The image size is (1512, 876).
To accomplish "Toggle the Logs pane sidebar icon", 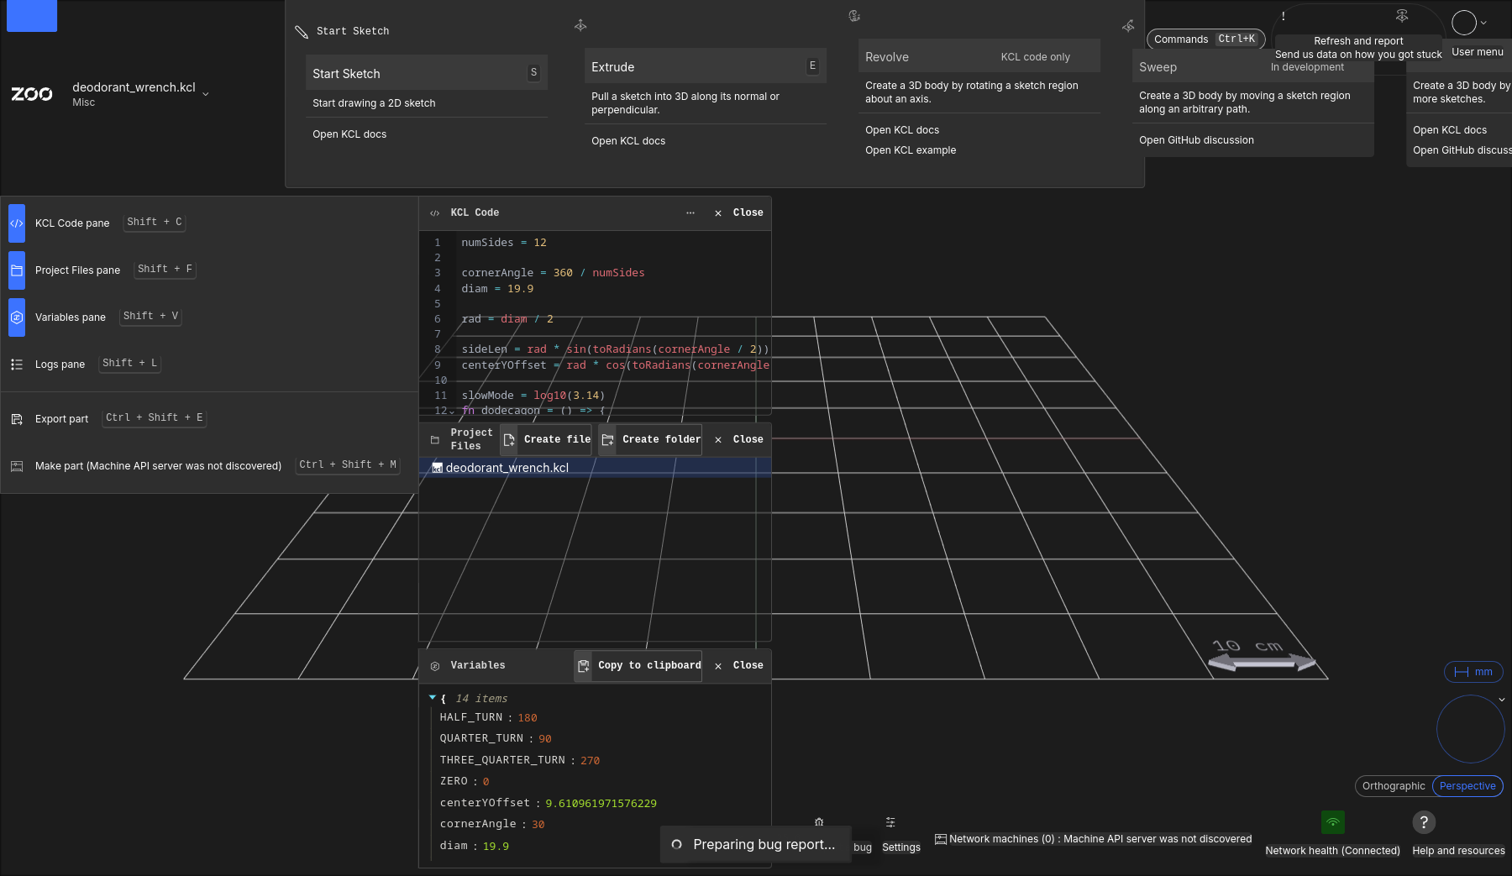I will 17,365.
